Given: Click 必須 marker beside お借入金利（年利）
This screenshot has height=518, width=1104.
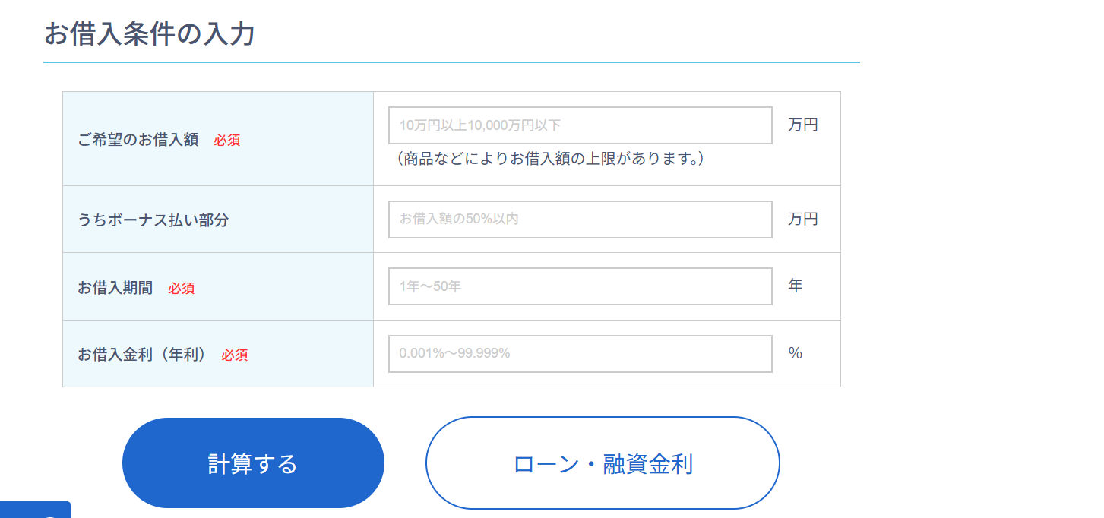Looking at the screenshot, I should [235, 355].
